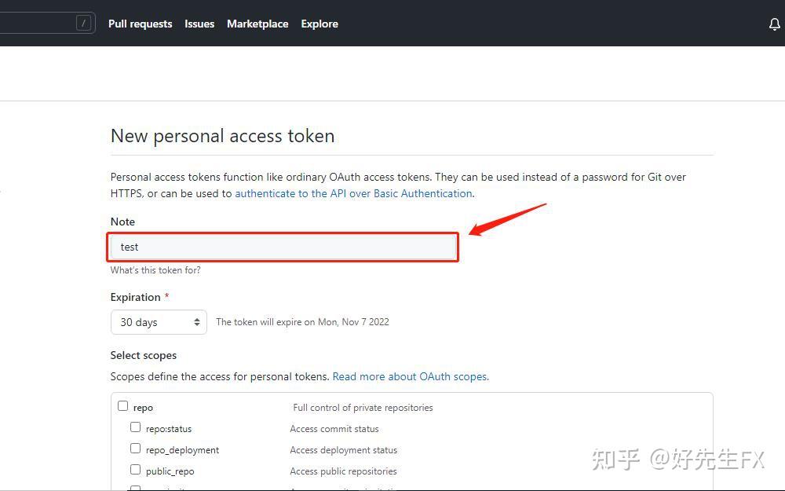Click the slash search shortcut icon
Viewport: 785px width, 491px height.
(84, 23)
